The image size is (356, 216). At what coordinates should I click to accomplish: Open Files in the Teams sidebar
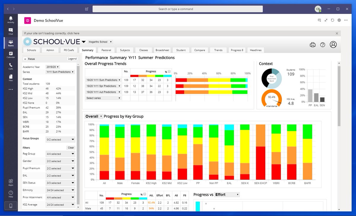pyautogui.click(x=11, y=78)
